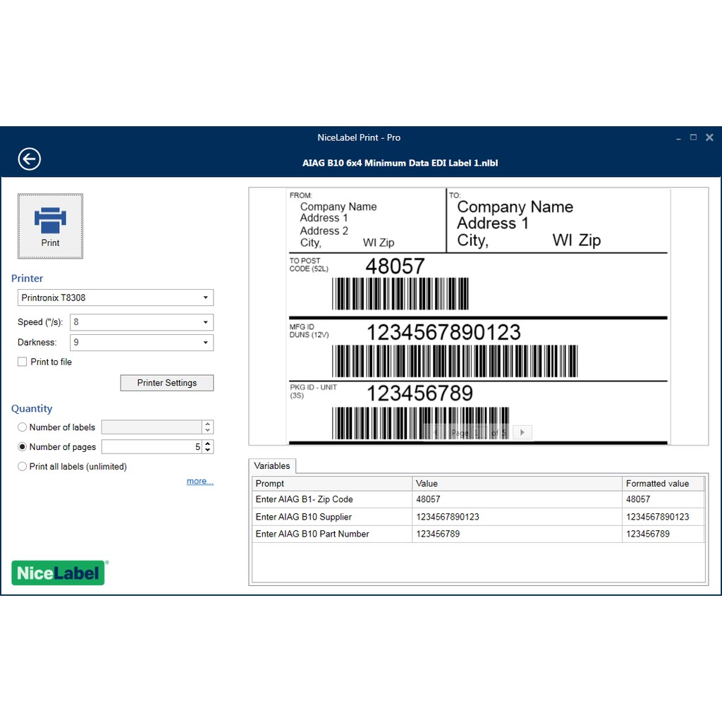Decrease number of pages with down arrow

208,450
